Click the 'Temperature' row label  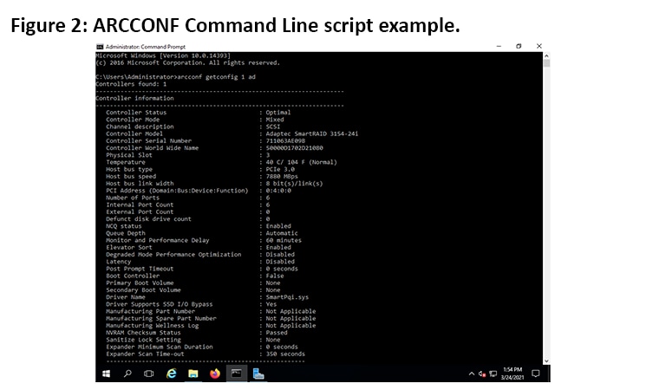[126, 162]
